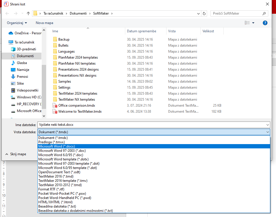Pick HTML/XHTML (*.html) file type
276x217 pixels.
tap(154, 202)
